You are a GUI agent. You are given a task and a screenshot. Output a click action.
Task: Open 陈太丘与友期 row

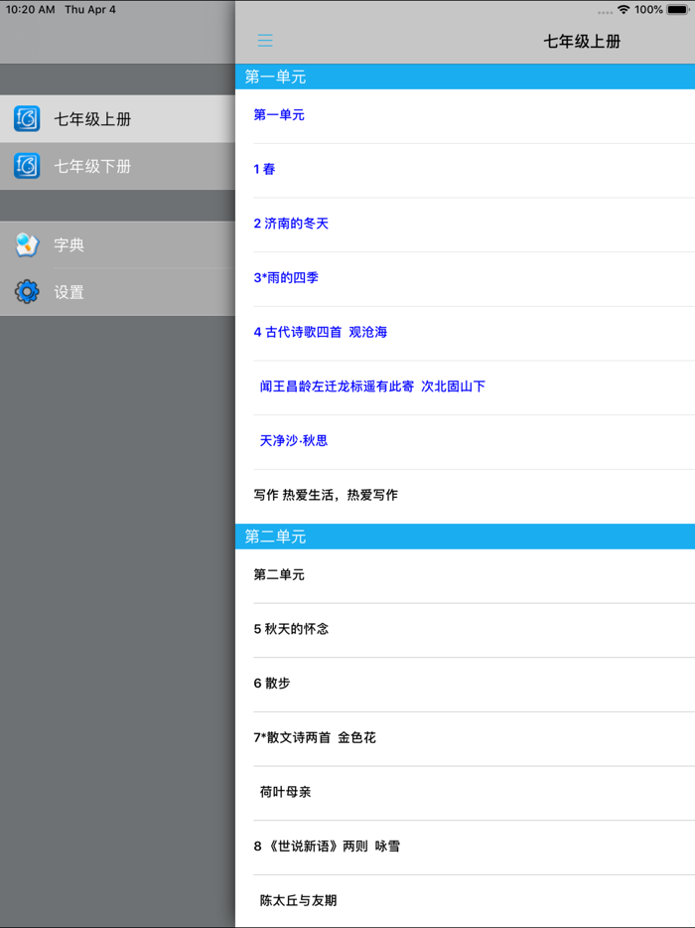(x=465, y=901)
